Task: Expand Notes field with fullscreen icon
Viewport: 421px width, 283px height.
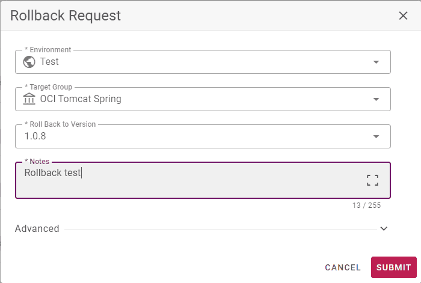Action: pyautogui.click(x=372, y=180)
